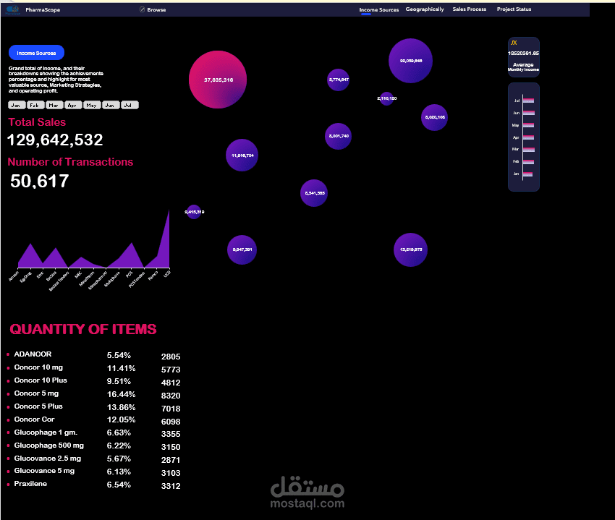Click the pink 37,835,316 bubble
Screen dimensions: 615x520
click(x=218, y=80)
